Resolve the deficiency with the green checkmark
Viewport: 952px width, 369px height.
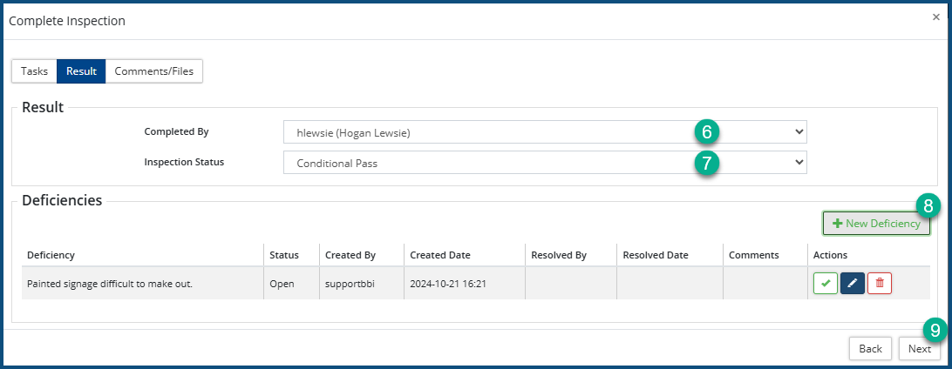click(825, 284)
